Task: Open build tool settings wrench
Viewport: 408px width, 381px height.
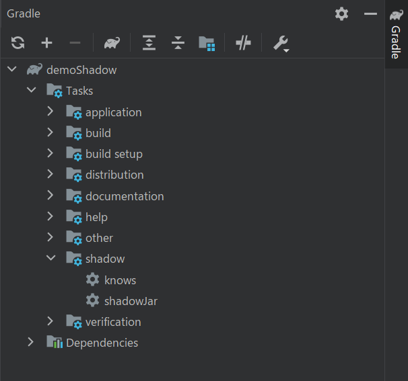Action: [x=281, y=44]
